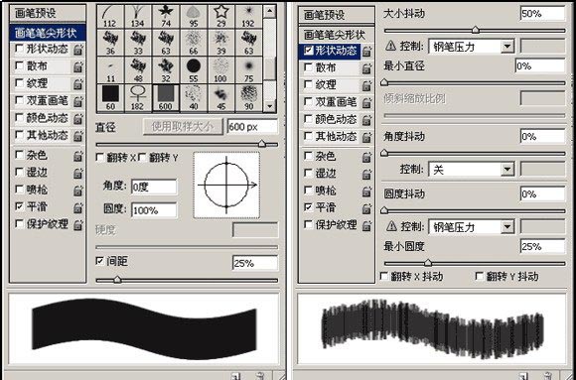
Task: Choose the starburst brush 192
Action: coord(248,16)
